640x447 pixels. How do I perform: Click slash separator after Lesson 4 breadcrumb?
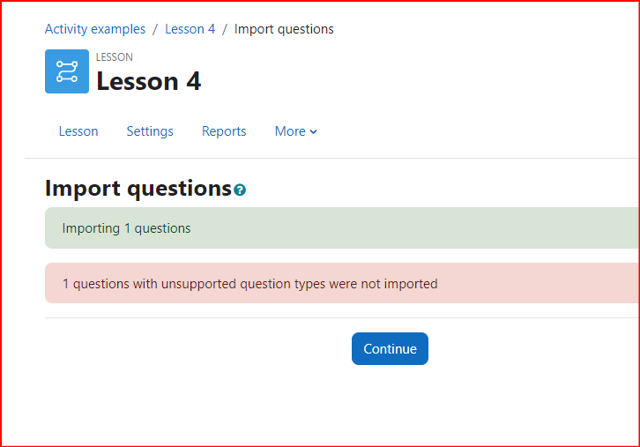[225, 29]
